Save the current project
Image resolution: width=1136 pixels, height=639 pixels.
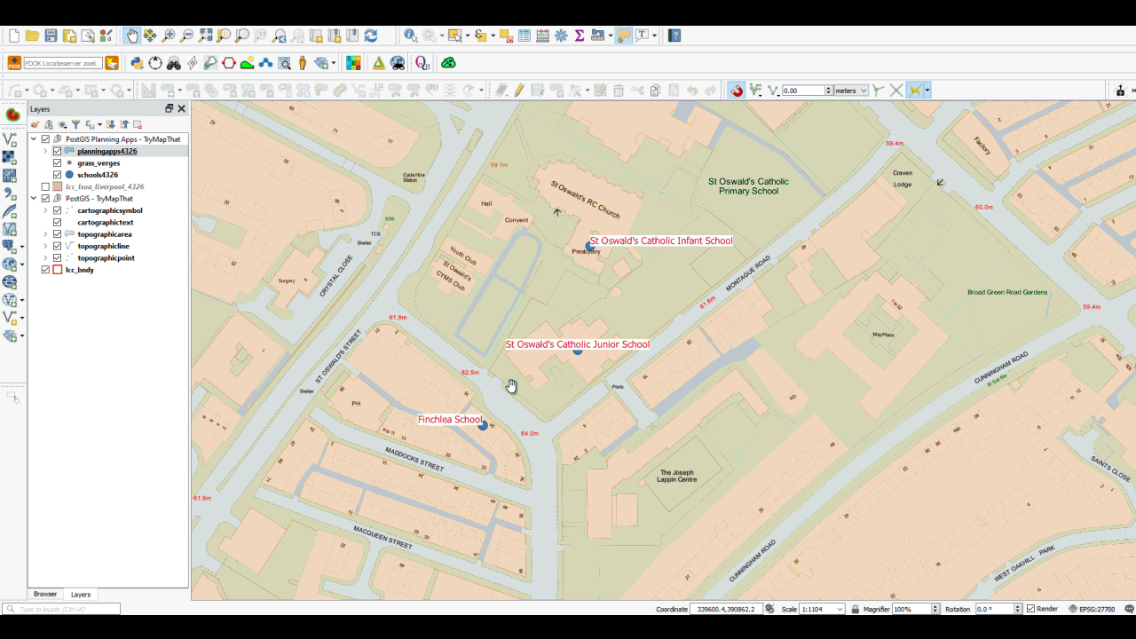pyautogui.click(x=51, y=35)
